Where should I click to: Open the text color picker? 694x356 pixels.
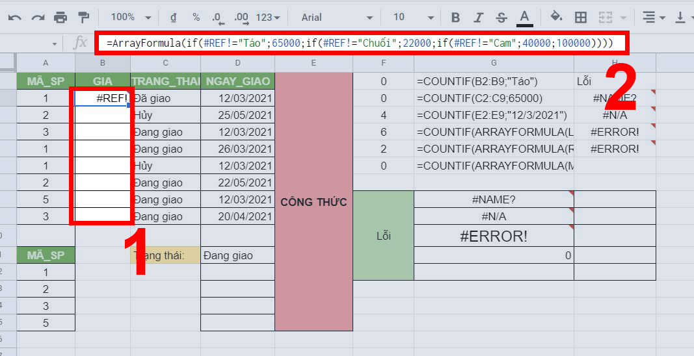(x=524, y=18)
